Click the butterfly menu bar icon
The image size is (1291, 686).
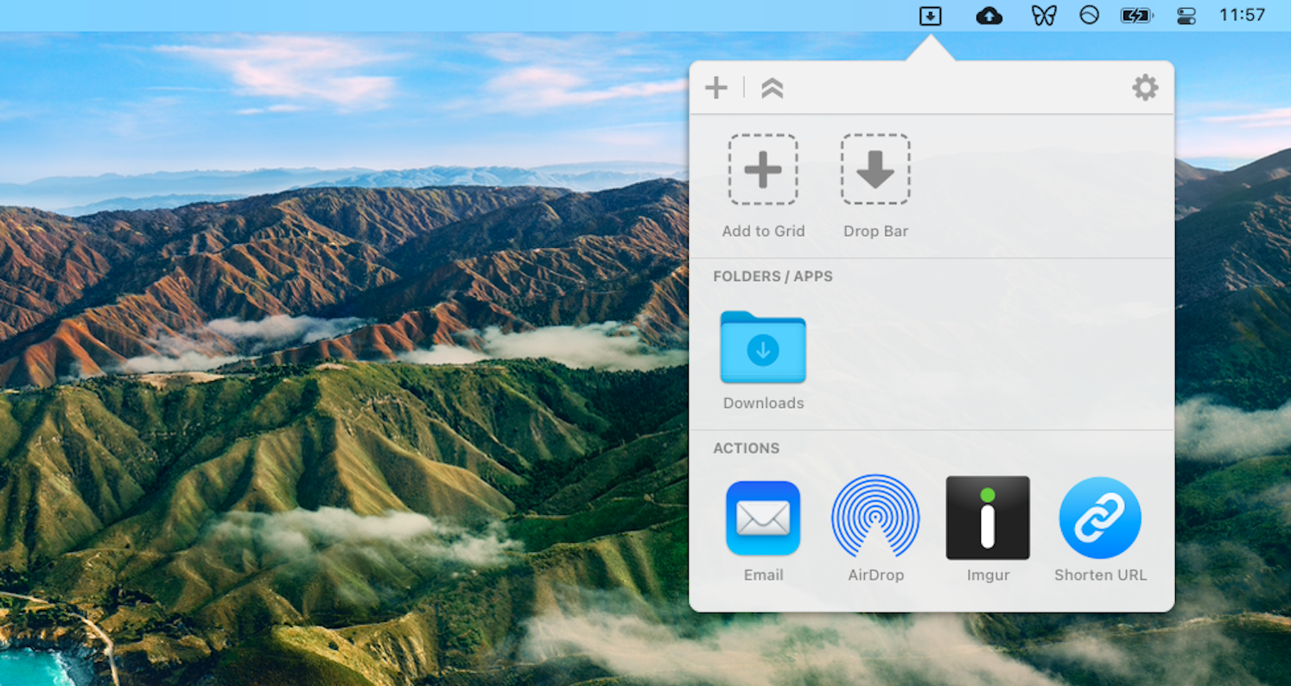click(x=1044, y=16)
